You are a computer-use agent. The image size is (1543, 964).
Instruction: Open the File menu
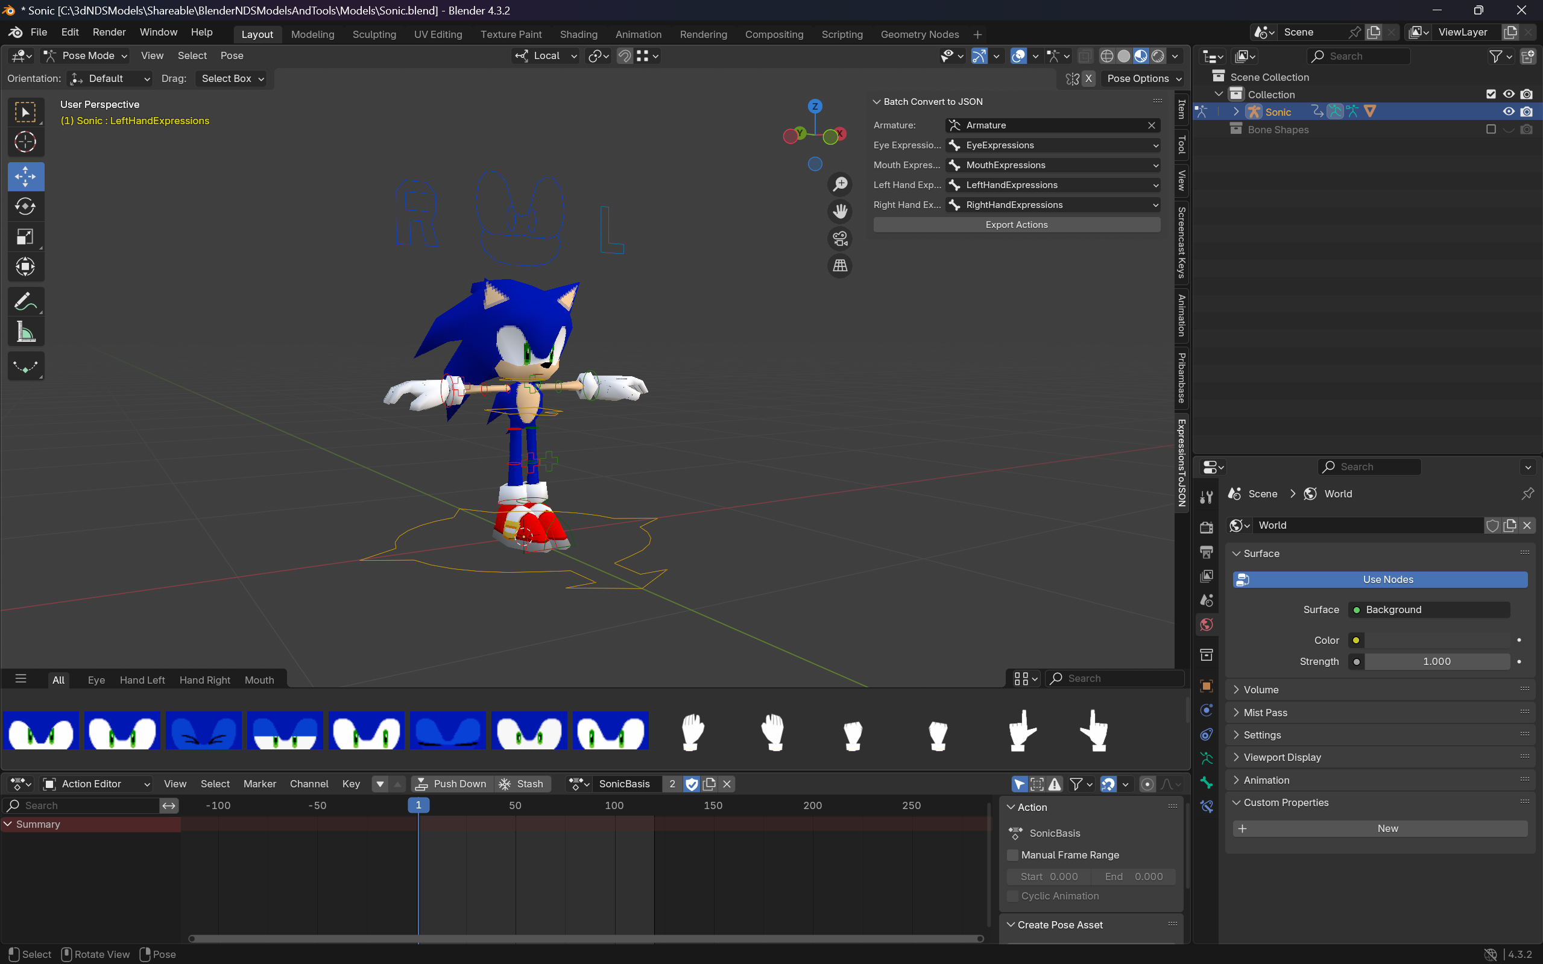[x=39, y=32]
